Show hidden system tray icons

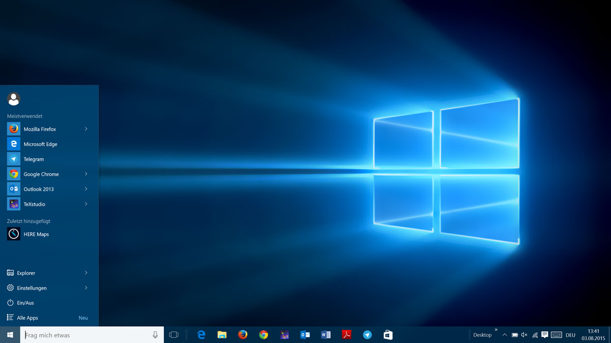(x=505, y=335)
